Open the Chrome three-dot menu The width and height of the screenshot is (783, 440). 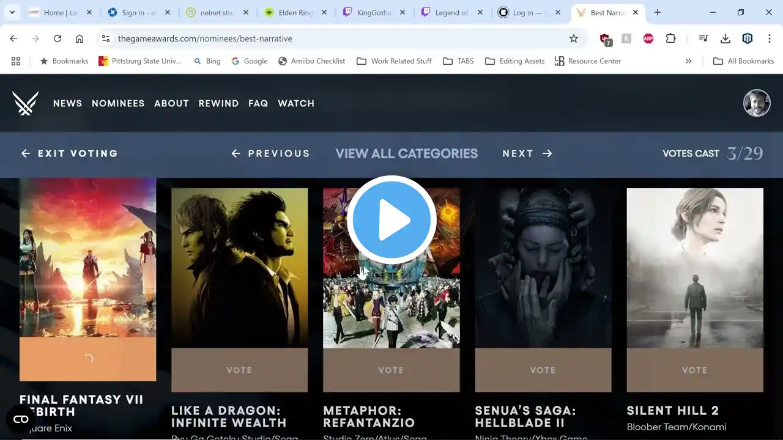point(769,38)
